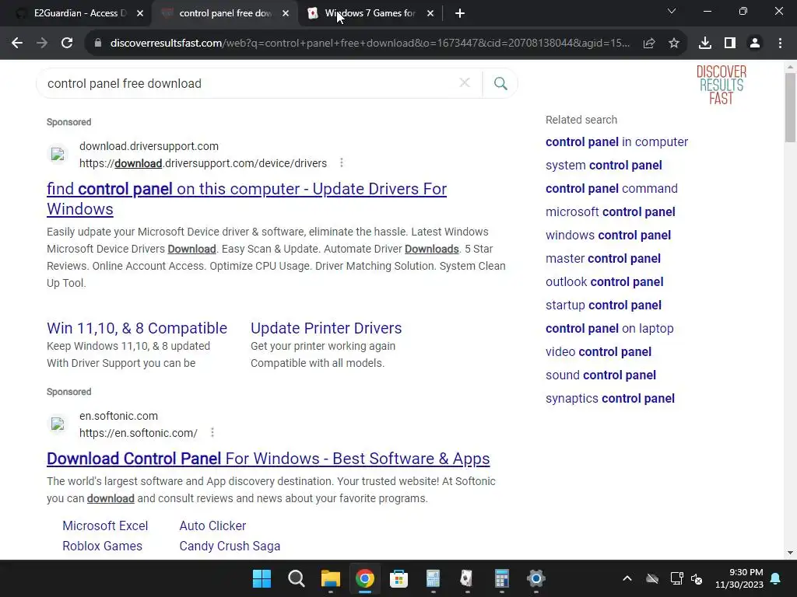This screenshot has height=597, width=797.
Task: Select related search 'control panel on laptop'
Action: point(609,329)
